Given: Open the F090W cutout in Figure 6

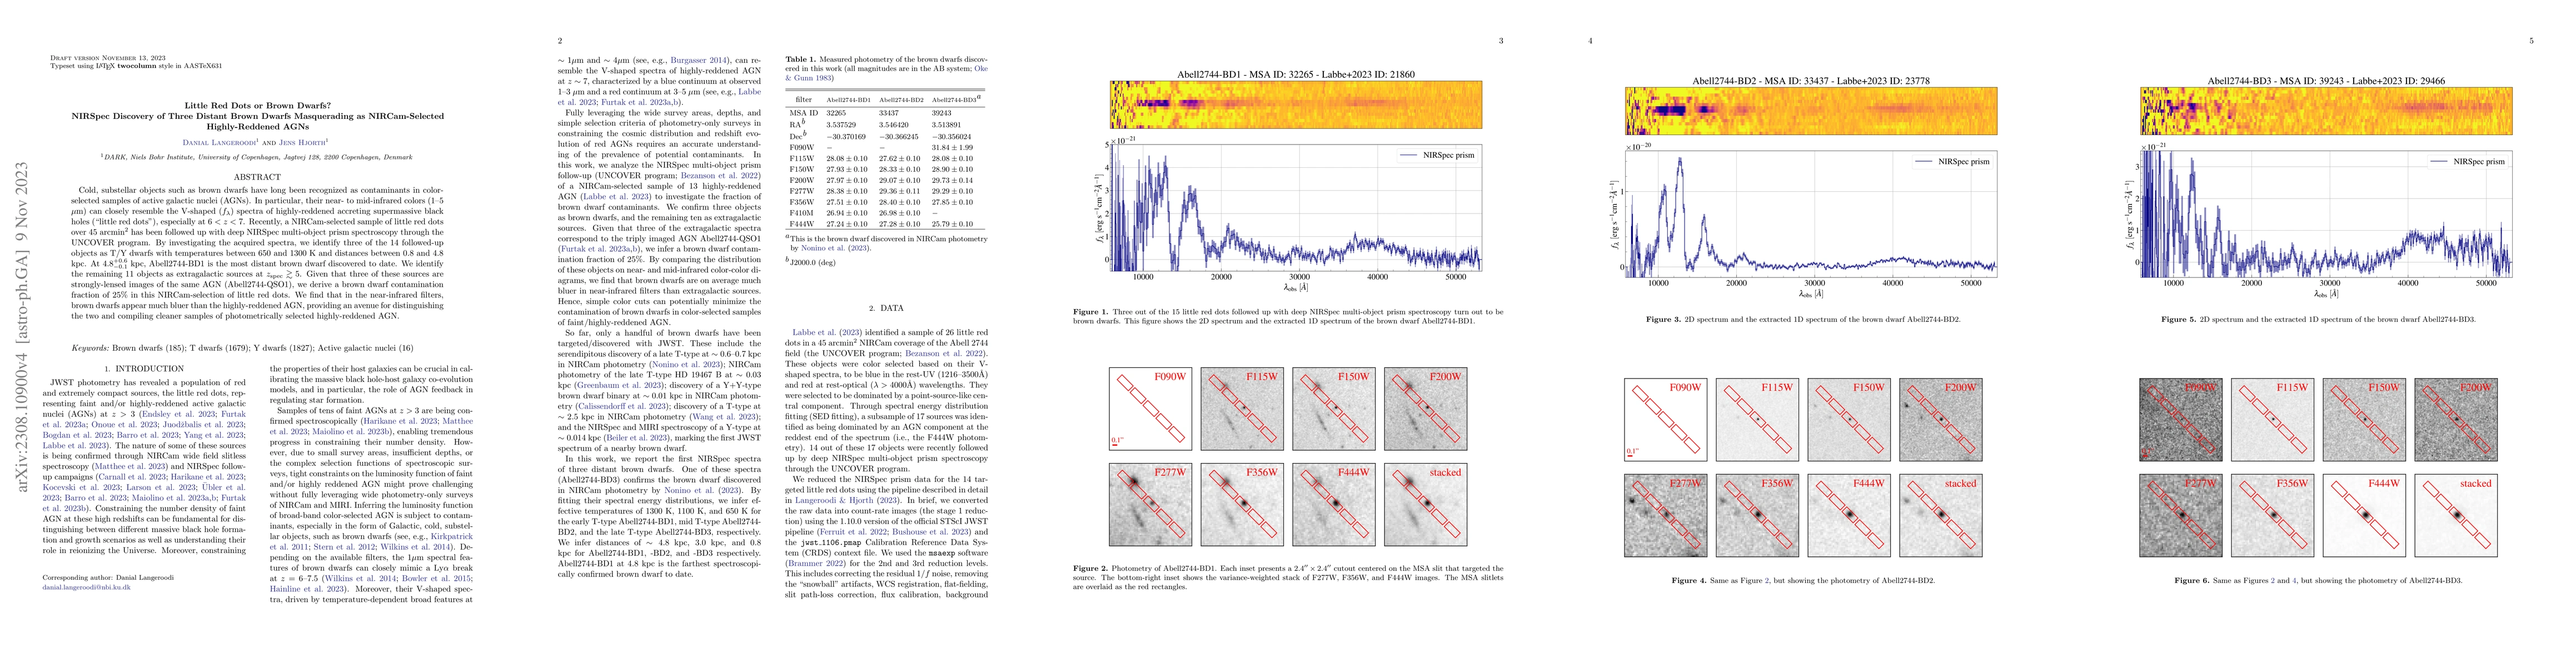Looking at the screenshot, I should [2180, 419].
